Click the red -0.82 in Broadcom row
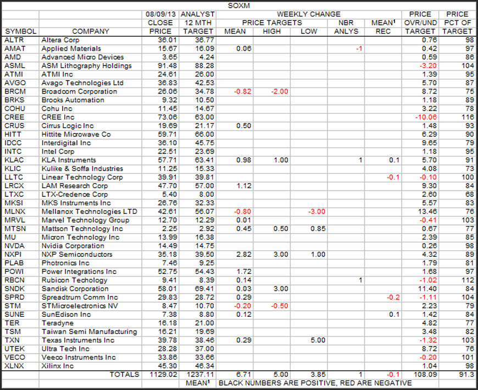Viewport: 478px width, 390px height. tap(243, 91)
